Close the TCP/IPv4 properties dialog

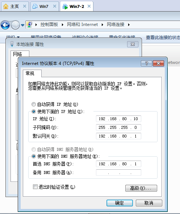tap(159, 63)
